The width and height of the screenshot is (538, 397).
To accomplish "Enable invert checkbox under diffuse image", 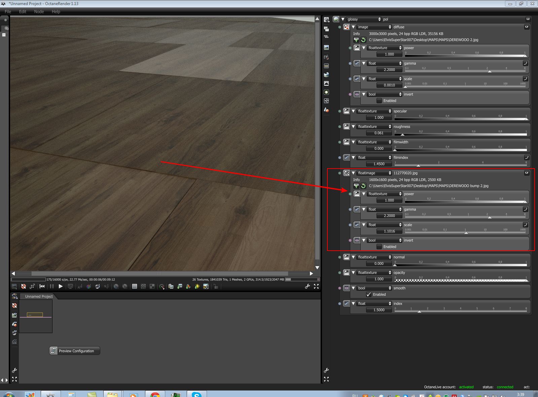I will [x=379, y=101].
